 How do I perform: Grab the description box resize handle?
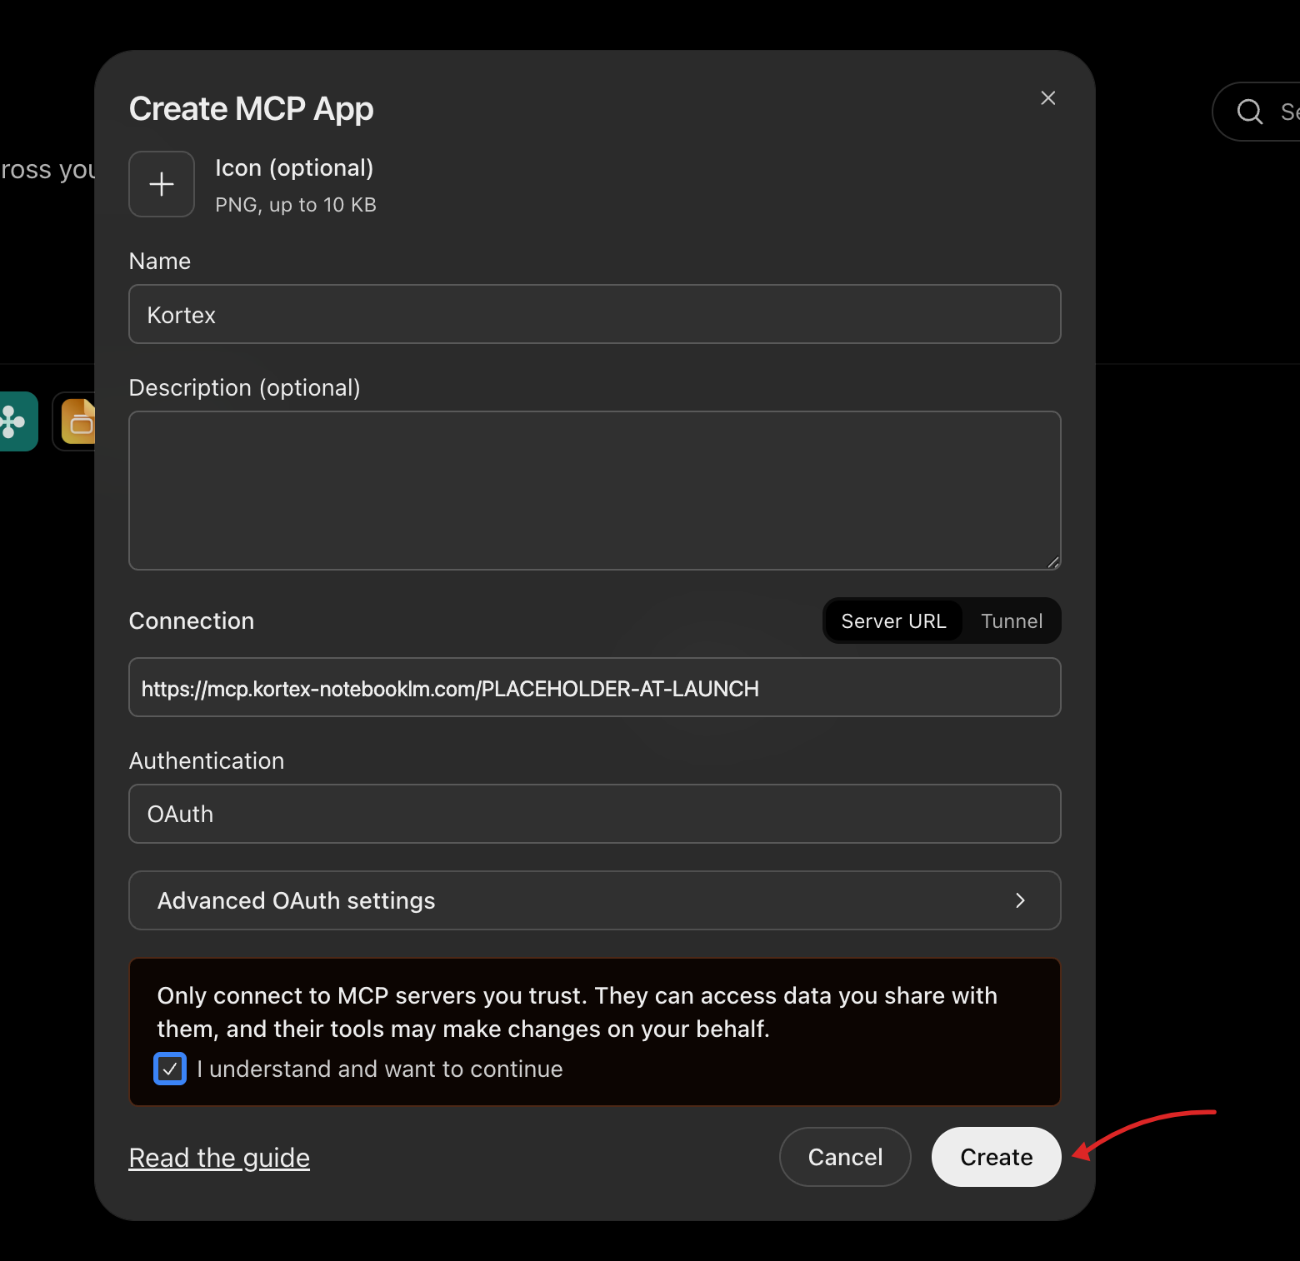click(x=1053, y=562)
